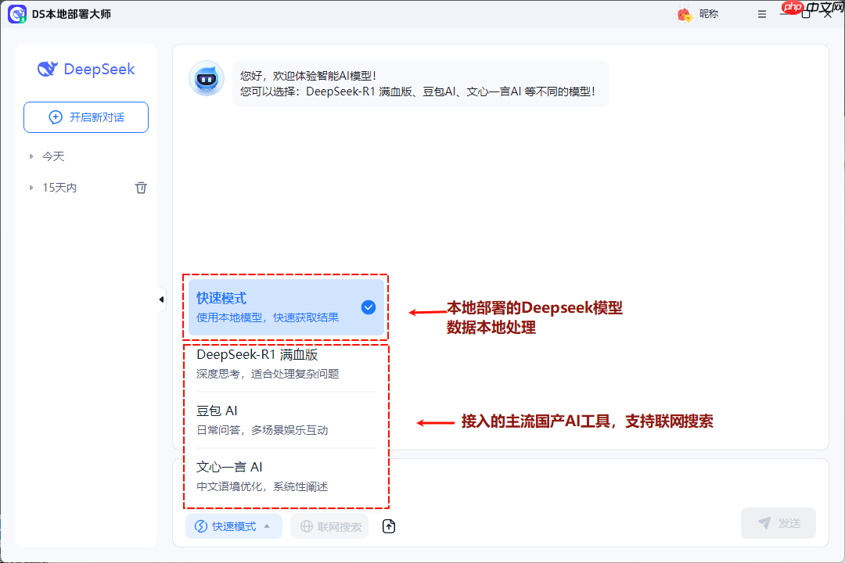
Task: Open the 快速模式 model dropdown at the bottom
Action: tap(233, 526)
